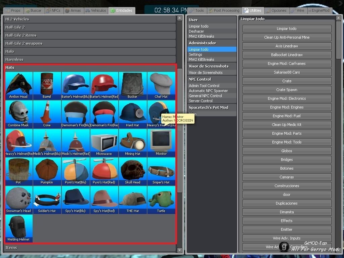Image resolution: width=344 pixels, height=258 pixels.
Task: Open the Opciones tab
Action: pyautogui.click(x=276, y=10)
